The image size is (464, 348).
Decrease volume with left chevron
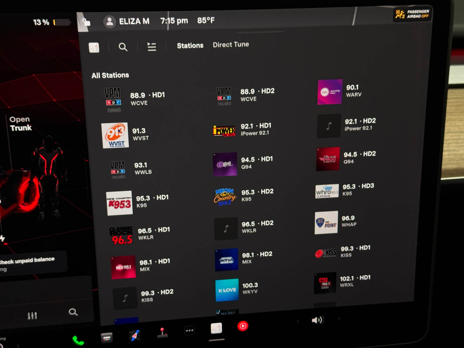(298, 321)
